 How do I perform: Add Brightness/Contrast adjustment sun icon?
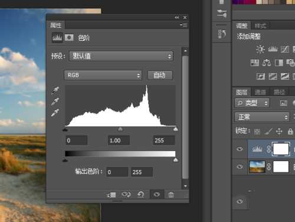pos(260,49)
